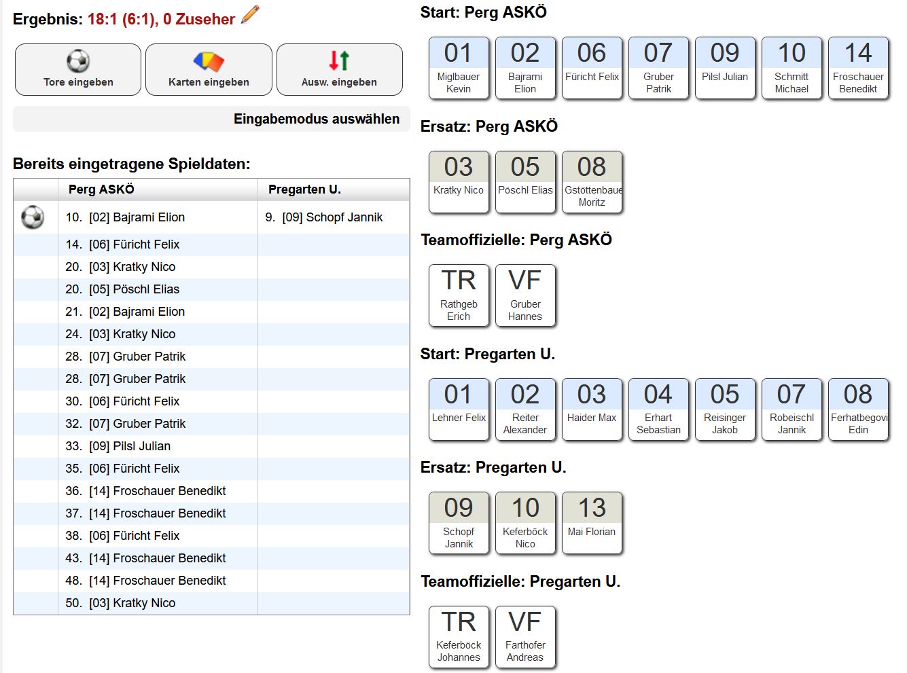Select Pregarten starter 02 Reiter Alexander
Viewport: 907px width, 673px height.
pos(525,410)
